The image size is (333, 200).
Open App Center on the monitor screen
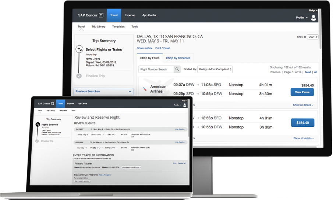149,15
